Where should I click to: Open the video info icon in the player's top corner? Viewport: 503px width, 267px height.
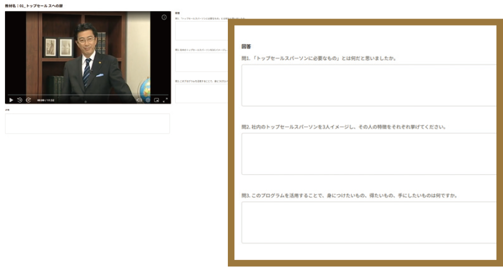164,17
